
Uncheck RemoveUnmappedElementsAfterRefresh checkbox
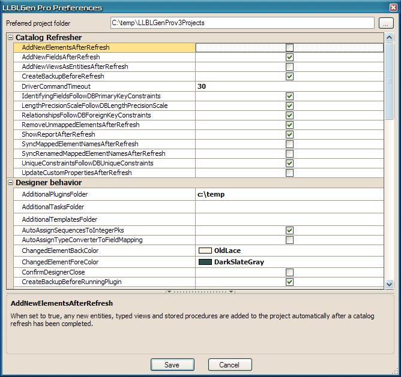click(x=289, y=125)
